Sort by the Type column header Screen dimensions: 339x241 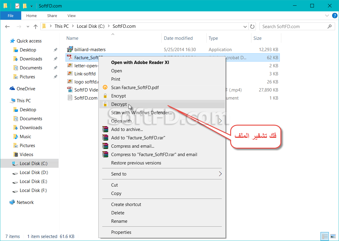(229, 38)
